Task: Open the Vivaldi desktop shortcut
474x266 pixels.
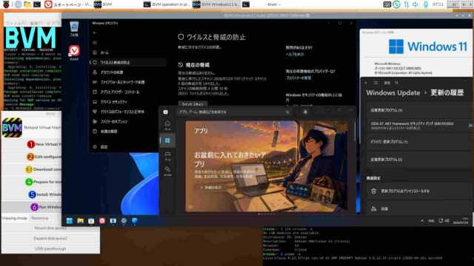Action: tap(74, 52)
